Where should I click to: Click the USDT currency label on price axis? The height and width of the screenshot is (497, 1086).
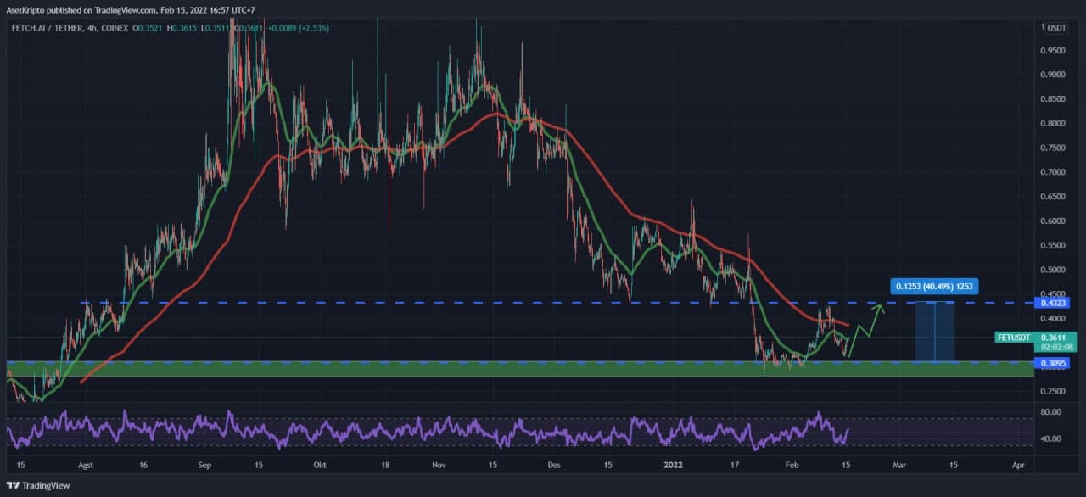[x=1056, y=28]
